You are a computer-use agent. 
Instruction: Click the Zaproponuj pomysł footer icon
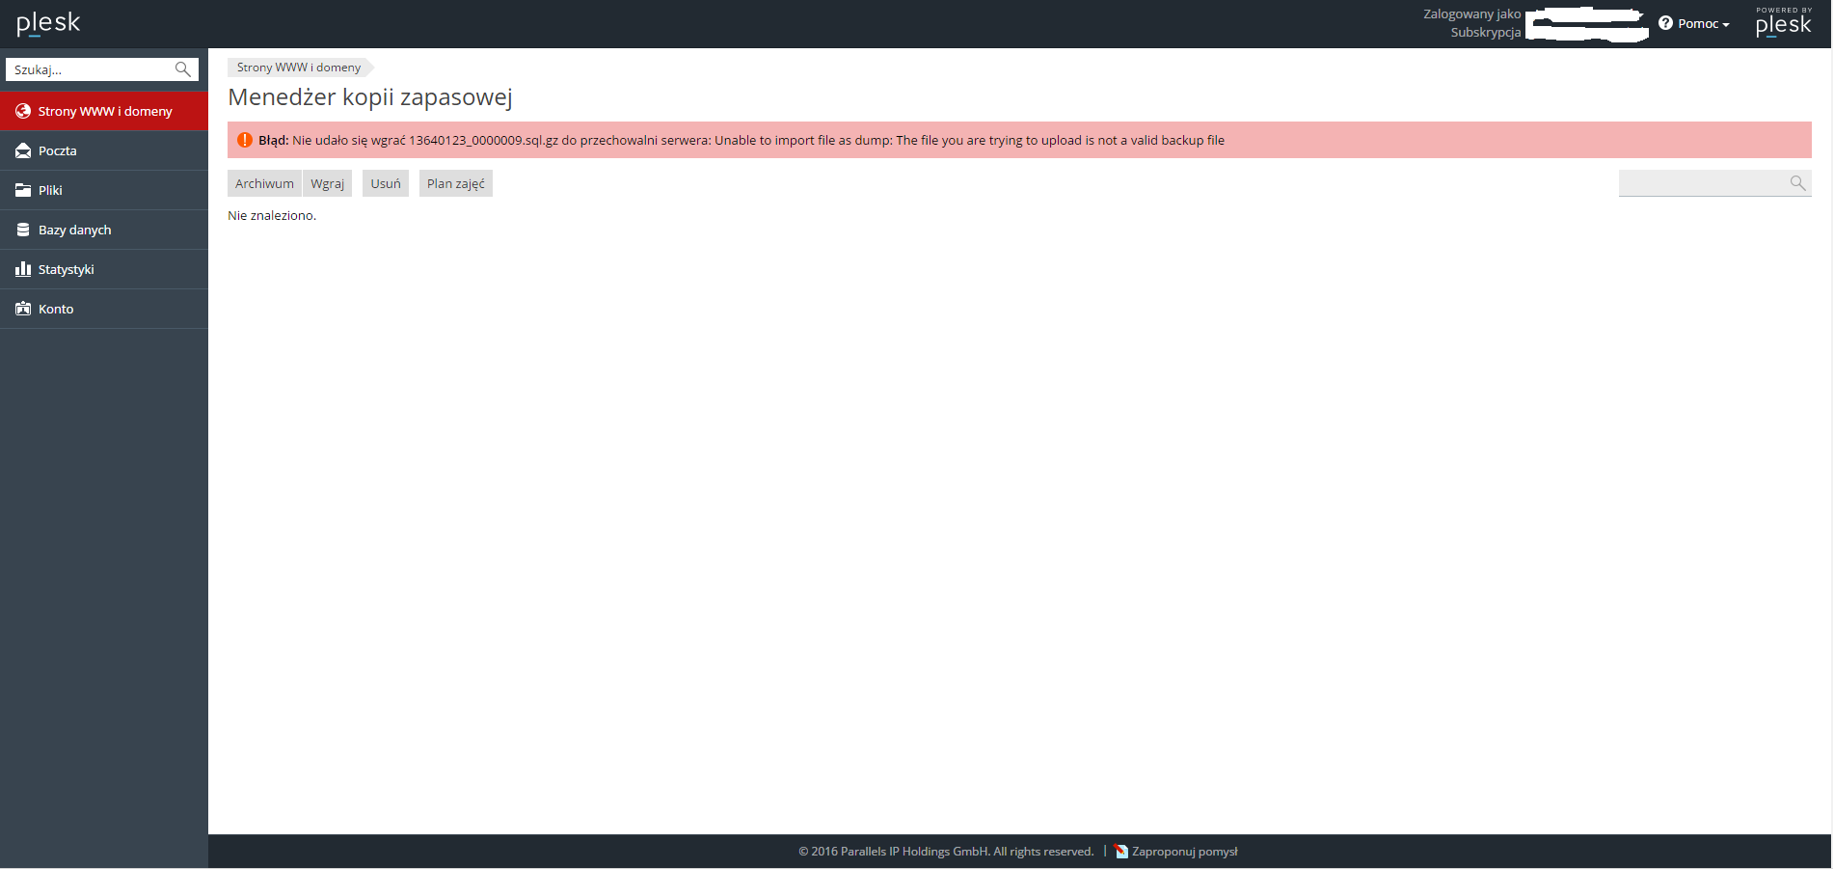[1121, 852]
